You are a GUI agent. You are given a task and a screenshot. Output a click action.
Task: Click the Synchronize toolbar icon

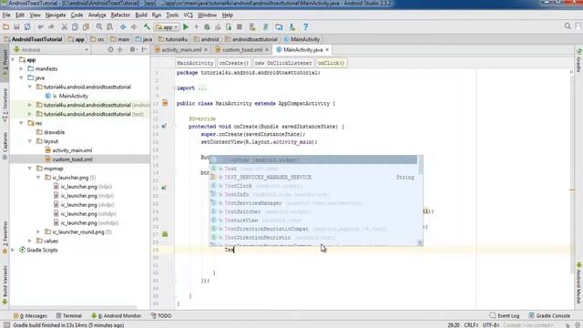coord(27,26)
